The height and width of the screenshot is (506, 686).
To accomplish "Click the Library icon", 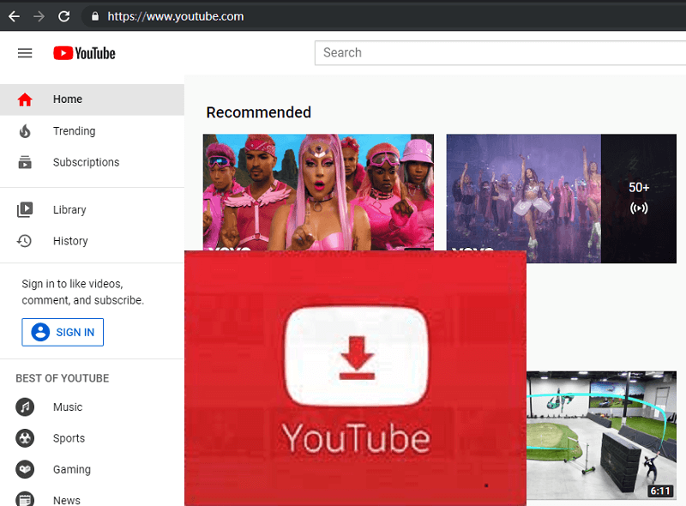I will click(x=25, y=209).
